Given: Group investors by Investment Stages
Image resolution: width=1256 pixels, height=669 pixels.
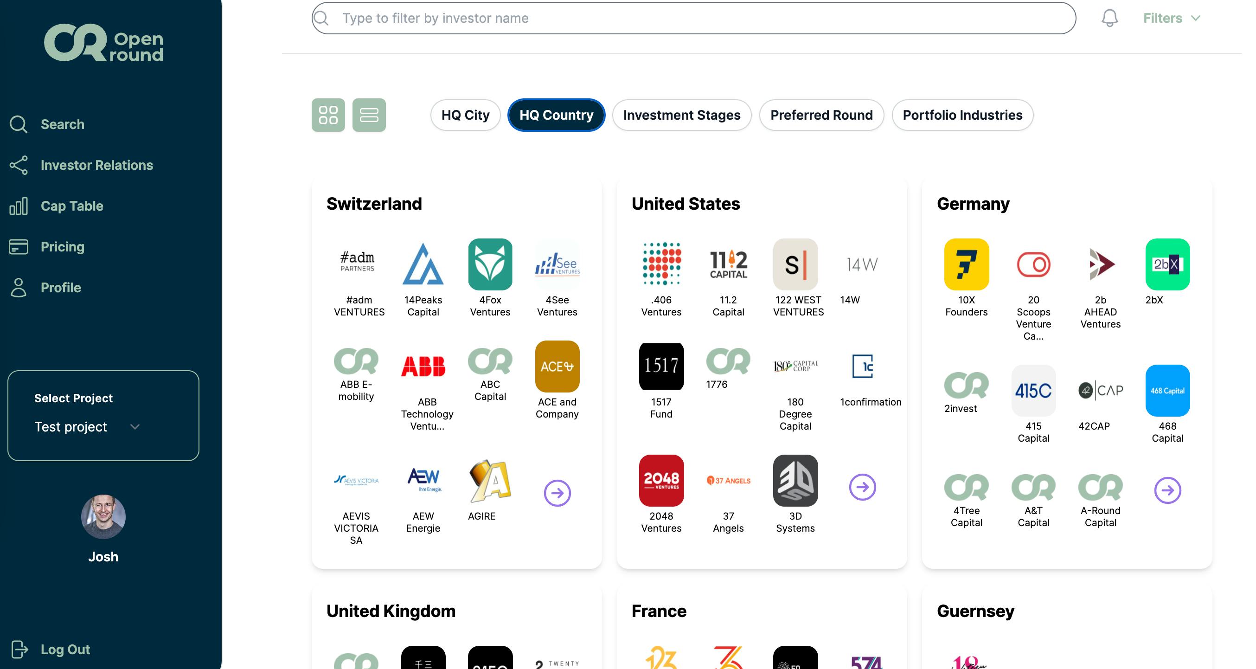Looking at the screenshot, I should pyautogui.click(x=682, y=115).
